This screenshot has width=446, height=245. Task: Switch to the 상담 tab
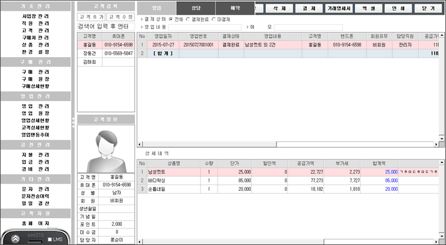pyautogui.click(x=194, y=9)
